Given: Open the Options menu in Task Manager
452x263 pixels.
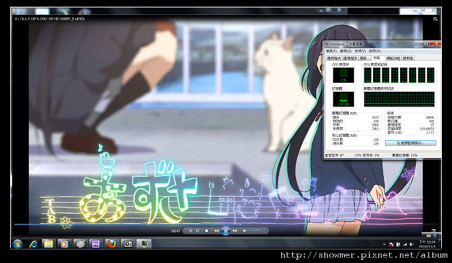Looking at the screenshot, I should [x=345, y=51].
